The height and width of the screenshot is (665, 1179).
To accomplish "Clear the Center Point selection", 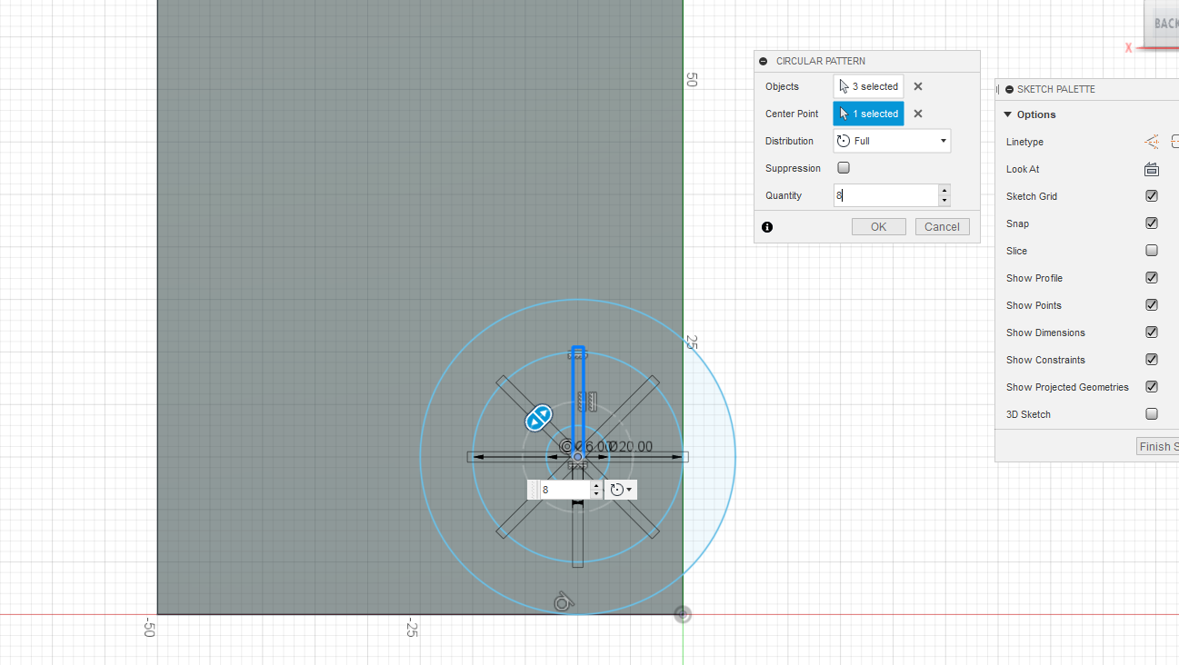I will coord(918,114).
